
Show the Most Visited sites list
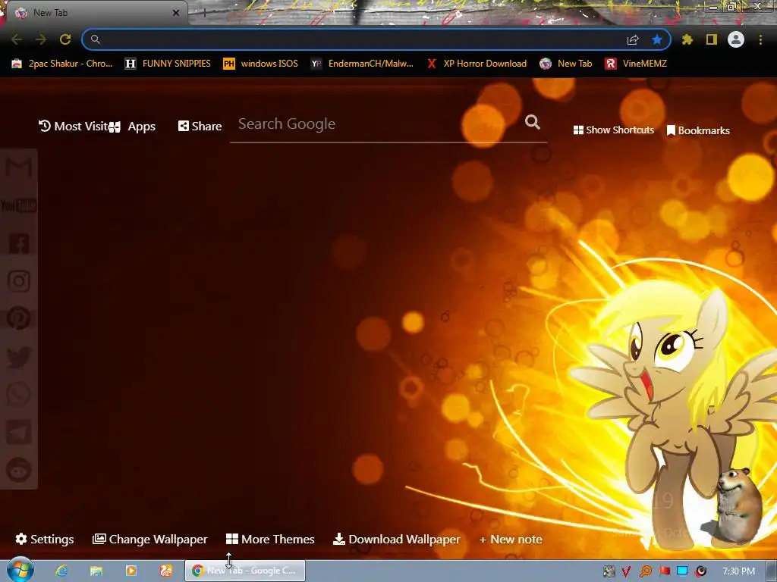point(73,127)
